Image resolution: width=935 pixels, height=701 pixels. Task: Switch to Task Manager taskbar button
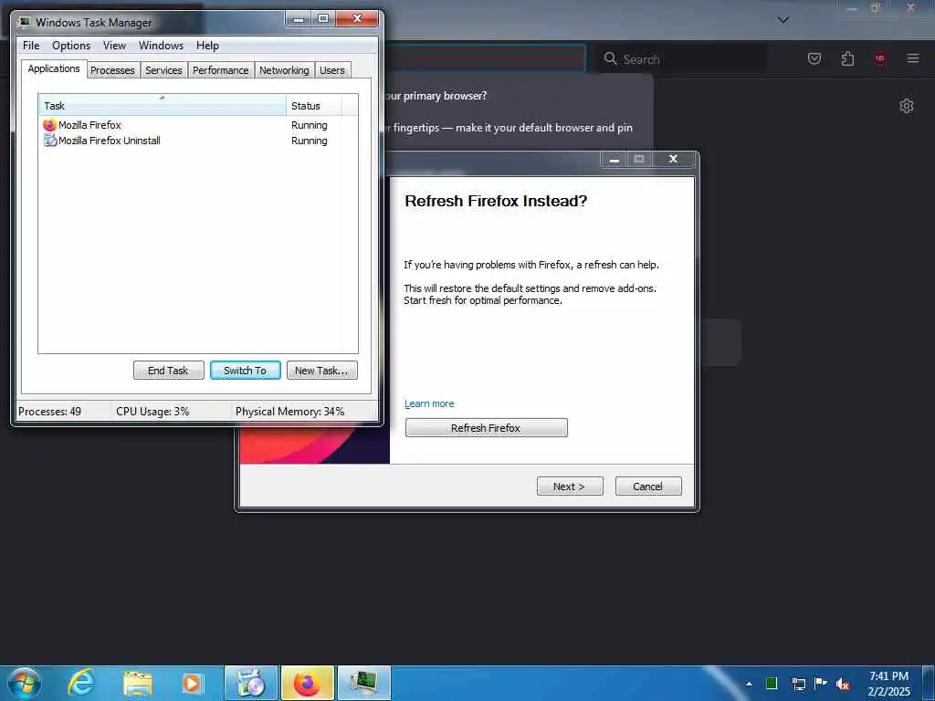pos(363,683)
